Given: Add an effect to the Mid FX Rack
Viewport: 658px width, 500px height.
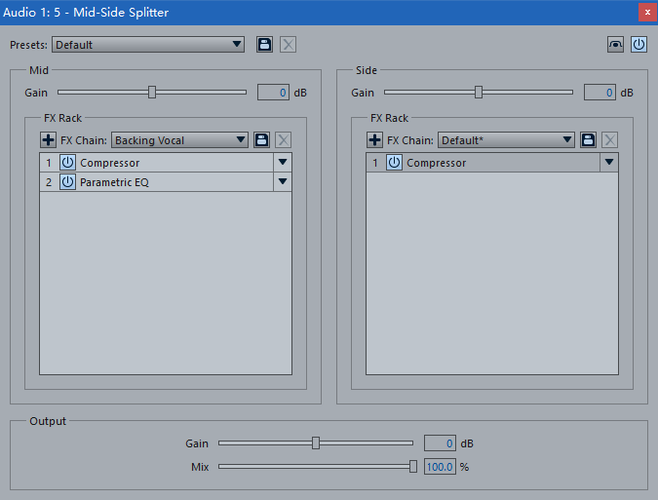Looking at the screenshot, I should [x=49, y=140].
